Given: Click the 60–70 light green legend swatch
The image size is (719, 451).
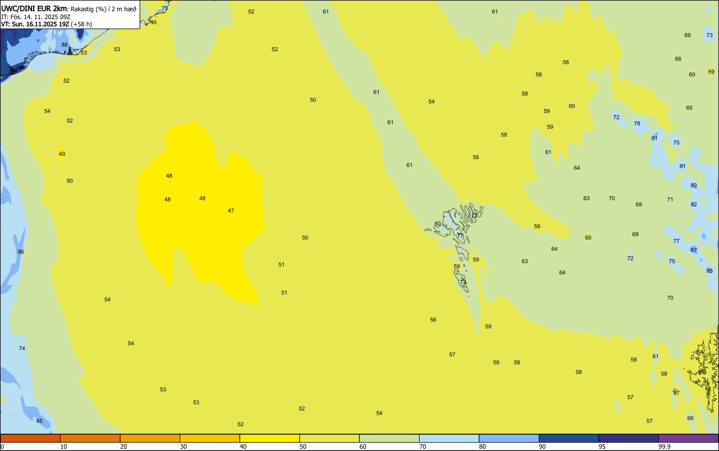Looking at the screenshot, I should pos(389,438).
